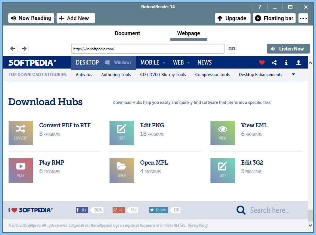The height and width of the screenshot is (235, 316).
Task: Open the Antivirus category
Action: click(84, 75)
